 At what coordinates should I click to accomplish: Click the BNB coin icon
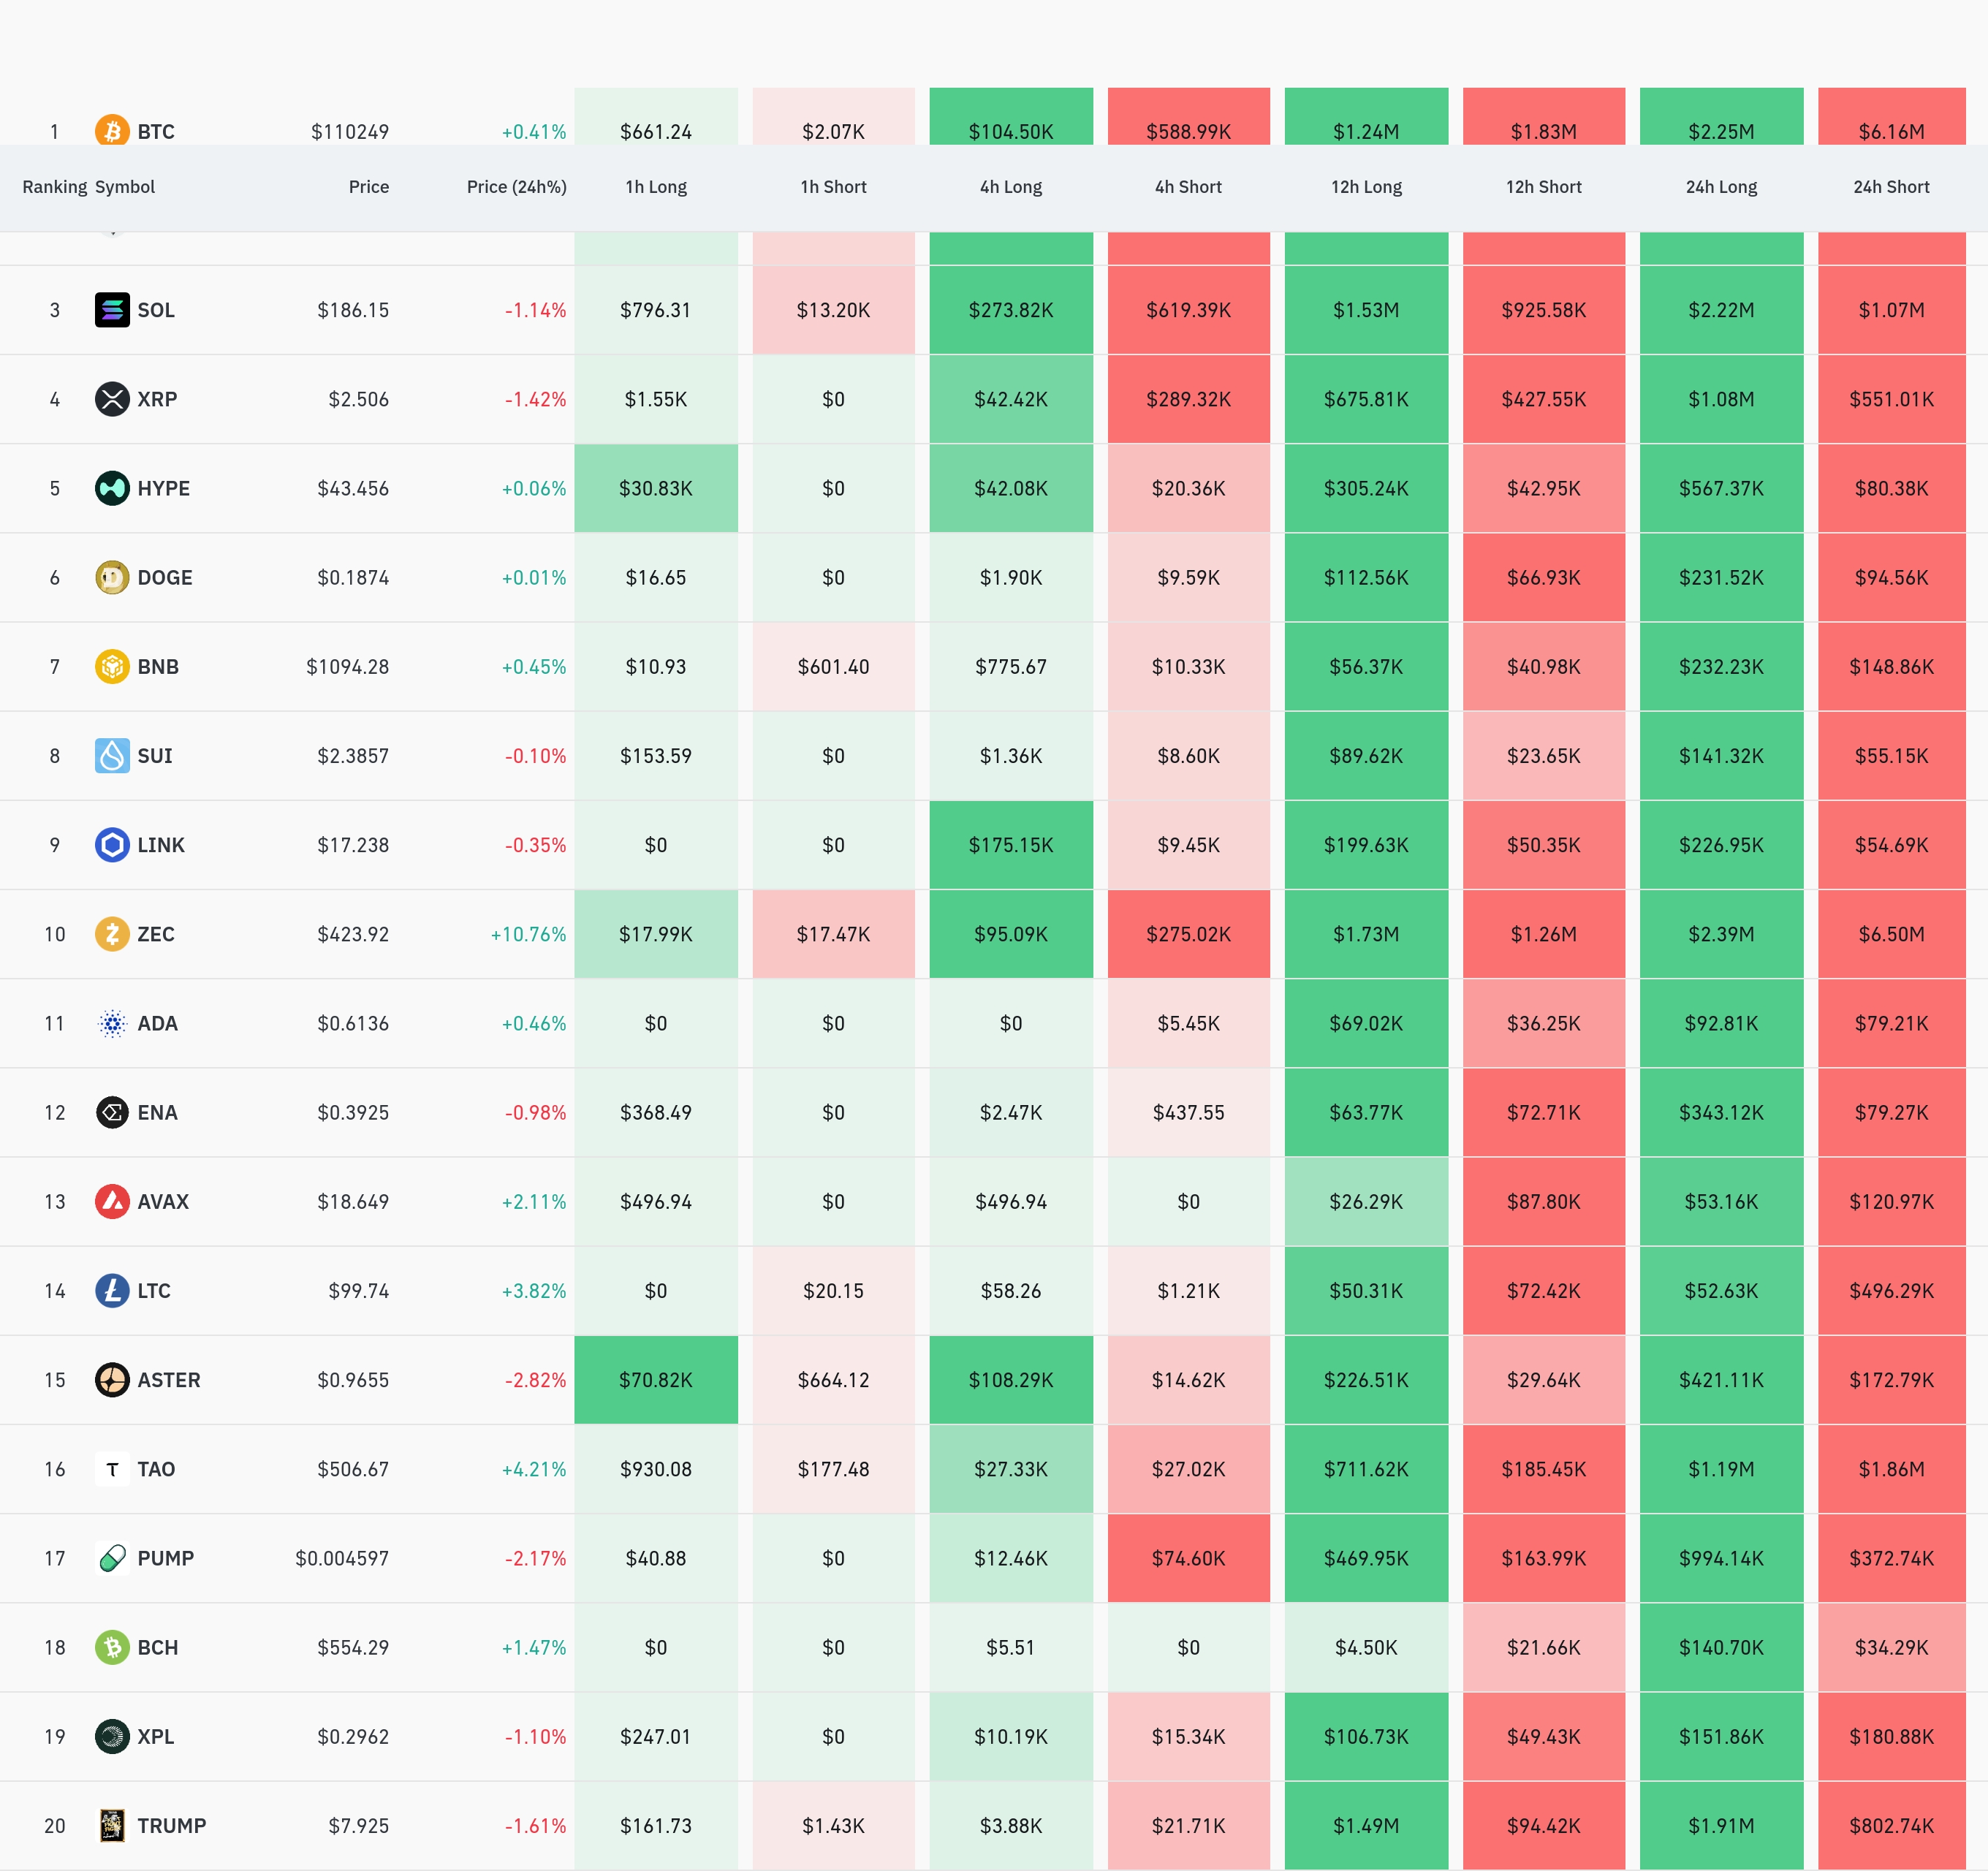[112, 666]
